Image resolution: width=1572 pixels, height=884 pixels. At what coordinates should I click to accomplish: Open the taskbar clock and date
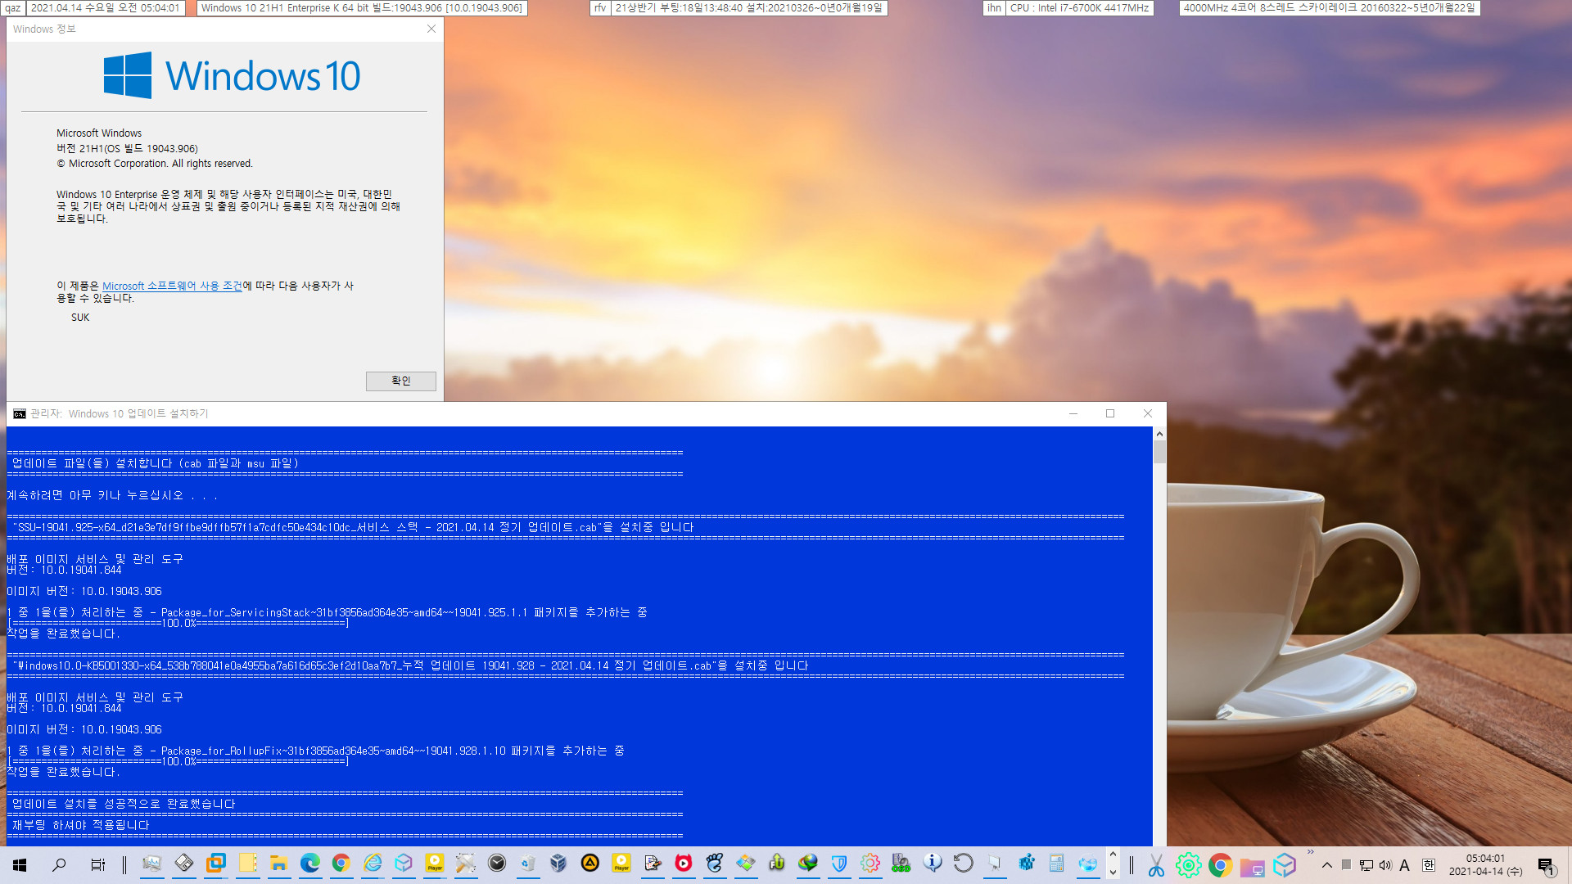(x=1485, y=865)
